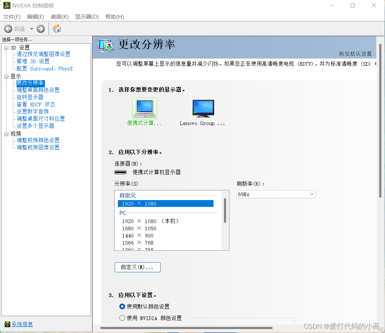Click the connector port icon
The width and height of the screenshot is (385, 333).
[x=120, y=172]
